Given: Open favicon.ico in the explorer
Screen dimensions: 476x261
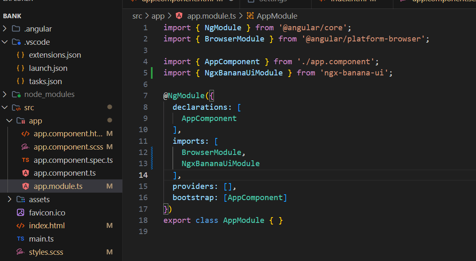Looking at the screenshot, I should (x=47, y=213).
